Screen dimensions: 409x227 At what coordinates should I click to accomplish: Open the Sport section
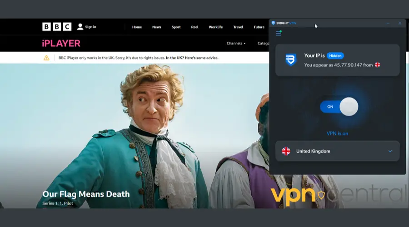[x=176, y=27]
